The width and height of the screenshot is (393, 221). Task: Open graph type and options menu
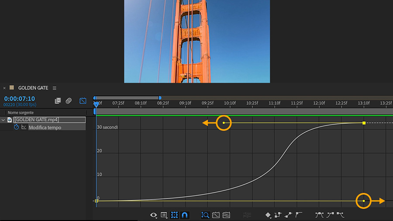164,215
